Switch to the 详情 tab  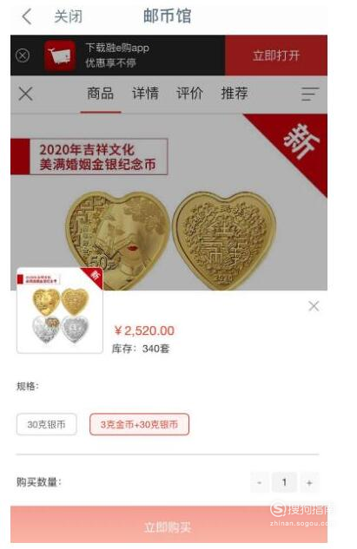[145, 94]
